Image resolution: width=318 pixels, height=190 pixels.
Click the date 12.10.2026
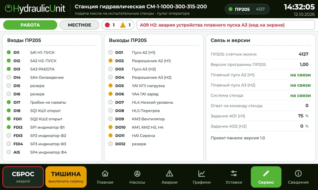coord(304,14)
